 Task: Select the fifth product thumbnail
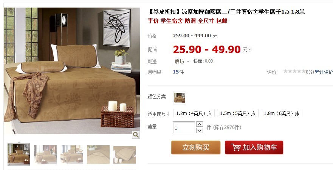point(125,154)
